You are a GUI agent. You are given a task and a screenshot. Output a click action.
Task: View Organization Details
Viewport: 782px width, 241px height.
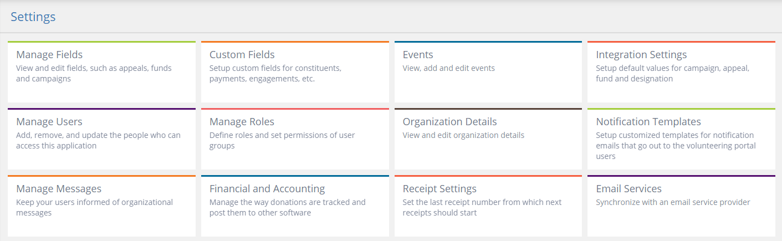[488, 139]
